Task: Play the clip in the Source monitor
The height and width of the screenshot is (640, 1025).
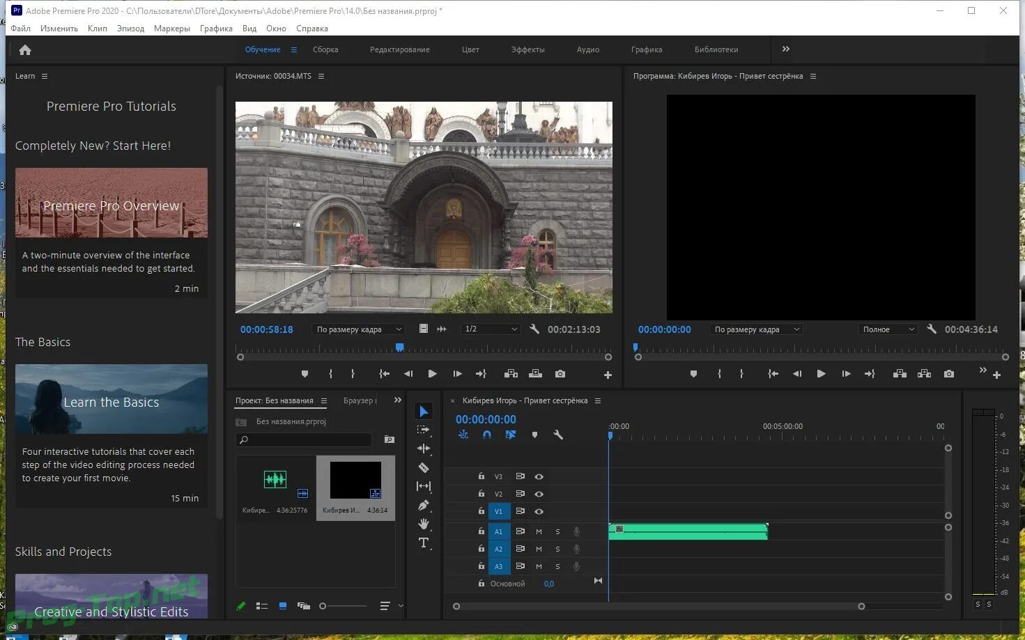Action: [432, 374]
